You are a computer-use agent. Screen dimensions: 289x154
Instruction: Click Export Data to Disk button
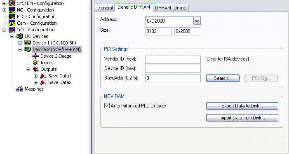(242, 106)
